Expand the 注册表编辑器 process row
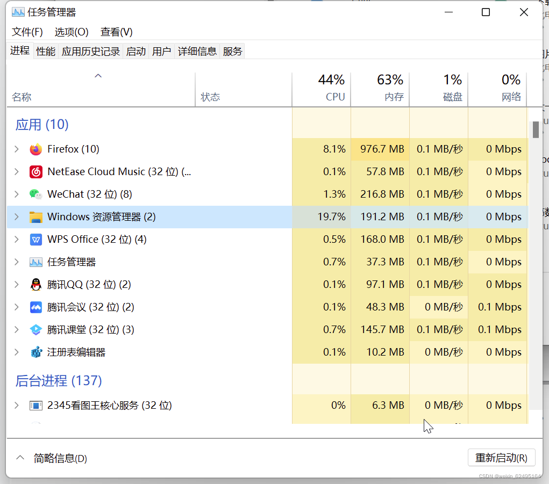The height and width of the screenshot is (484, 549). [17, 352]
